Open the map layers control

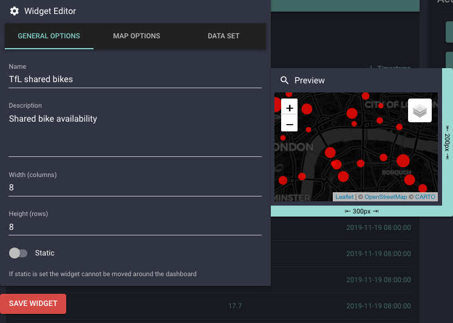420,110
